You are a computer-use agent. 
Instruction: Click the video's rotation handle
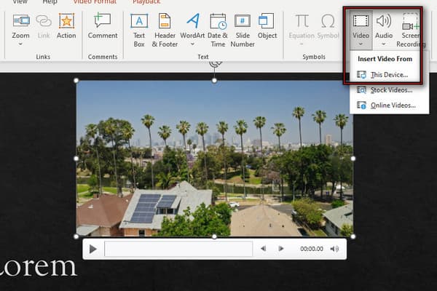point(216,63)
